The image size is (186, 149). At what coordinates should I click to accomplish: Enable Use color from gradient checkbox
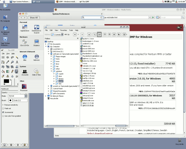coord(3,116)
